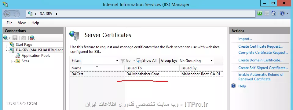The width and height of the screenshot is (293, 110).
Task: Click the Server Certificates header icon
Action: (74, 35)
